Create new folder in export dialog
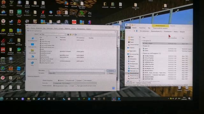Image resolution: width=204 pixels, height=114 pixels. (x=73, y=35)
